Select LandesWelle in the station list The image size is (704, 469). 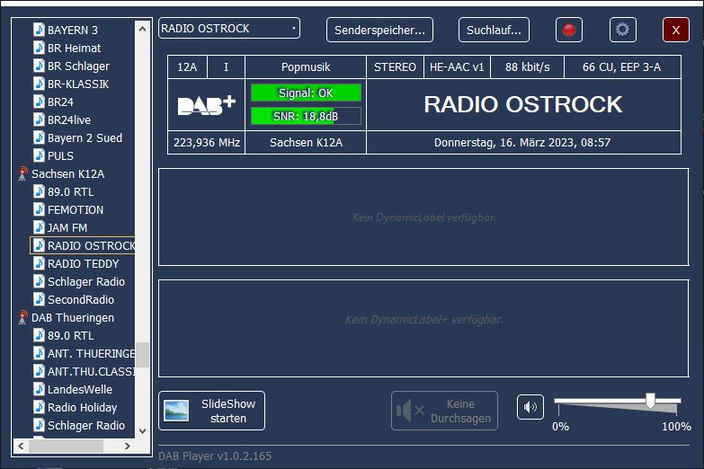coord(80,389)
